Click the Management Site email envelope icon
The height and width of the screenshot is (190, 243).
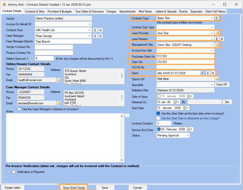point(217,45)
